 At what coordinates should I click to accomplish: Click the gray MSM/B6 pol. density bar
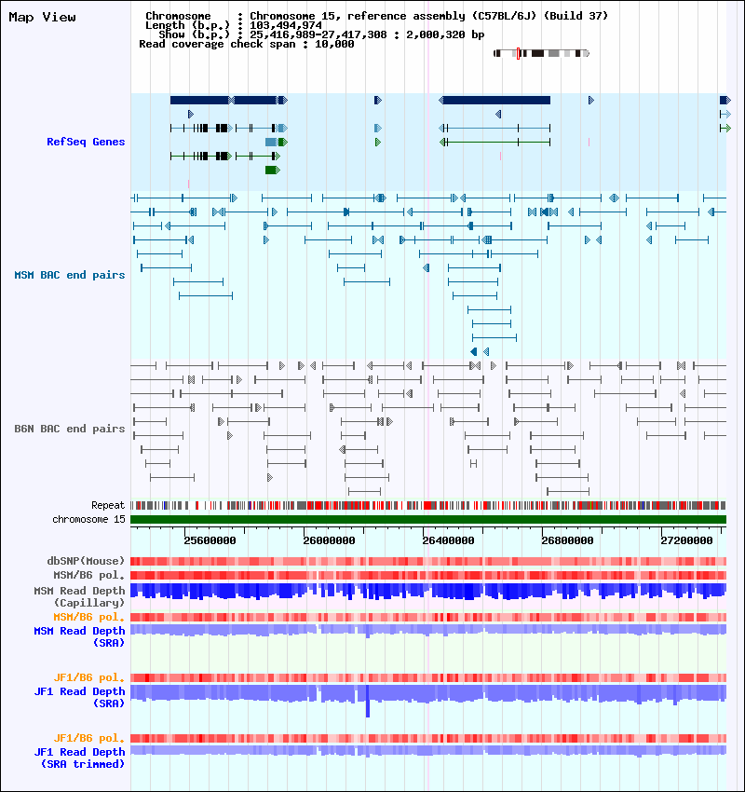[428, 575]
